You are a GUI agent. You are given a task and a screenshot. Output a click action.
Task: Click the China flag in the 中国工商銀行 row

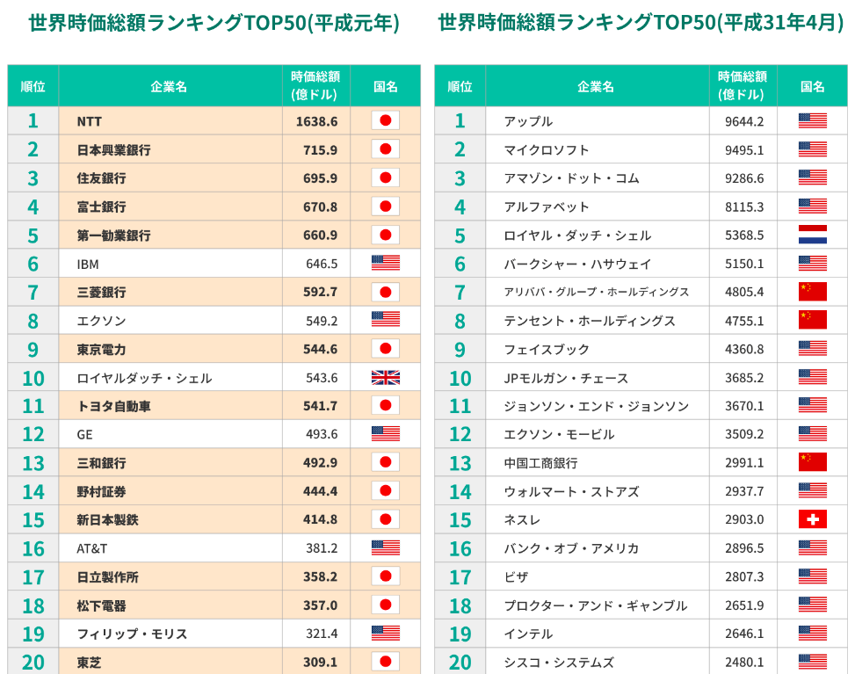[813, 462]
